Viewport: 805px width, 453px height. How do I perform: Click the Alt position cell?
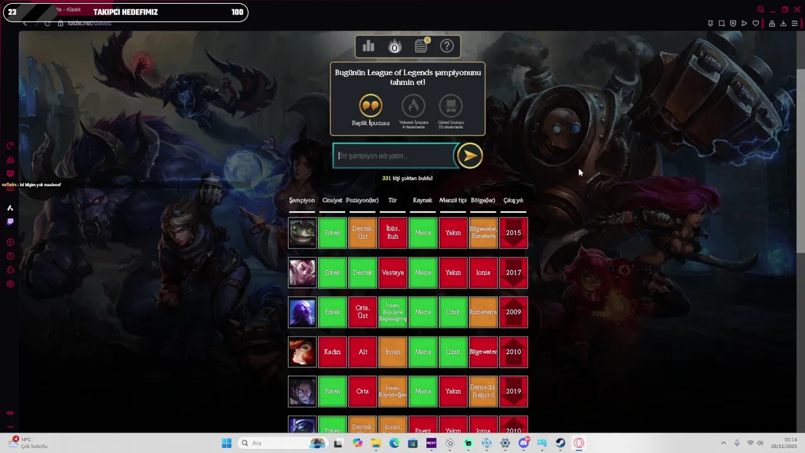pyautogui.click(x=362, y=352)
